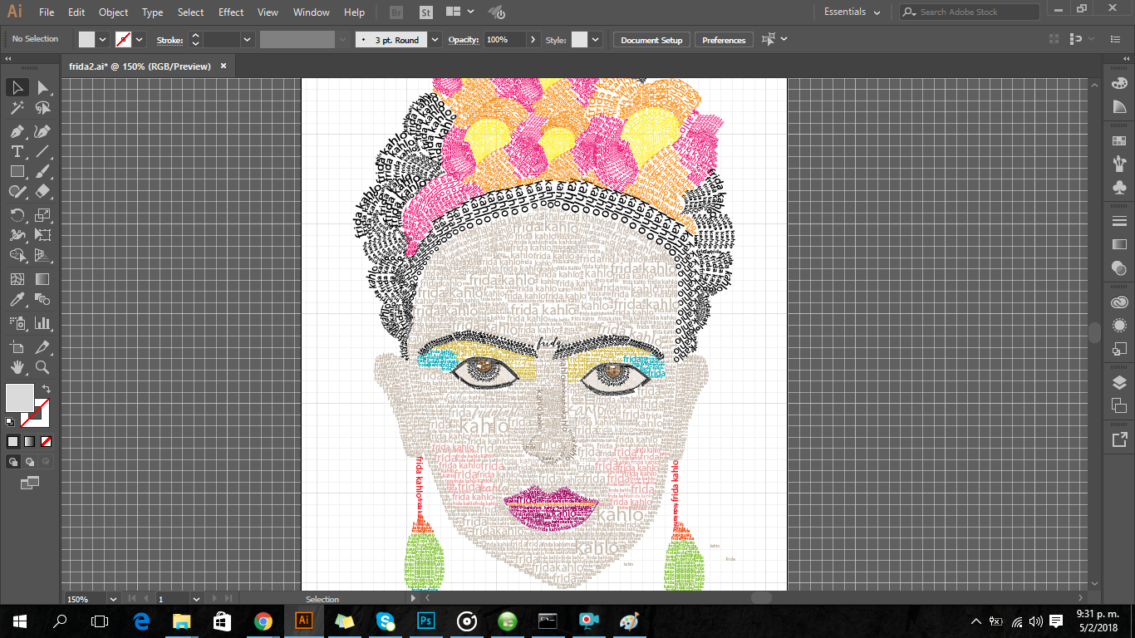
Task: Select the Perspective Grid tool
Action: [x=42, y=256]
